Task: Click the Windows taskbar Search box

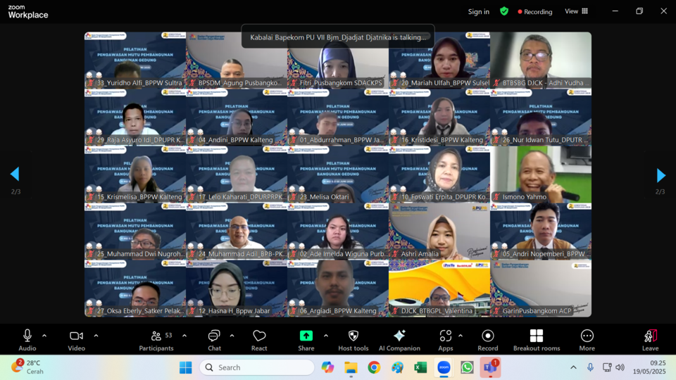Action: 257,367
